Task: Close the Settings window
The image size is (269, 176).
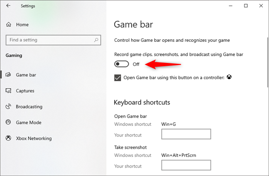Action: coord(261,6)
